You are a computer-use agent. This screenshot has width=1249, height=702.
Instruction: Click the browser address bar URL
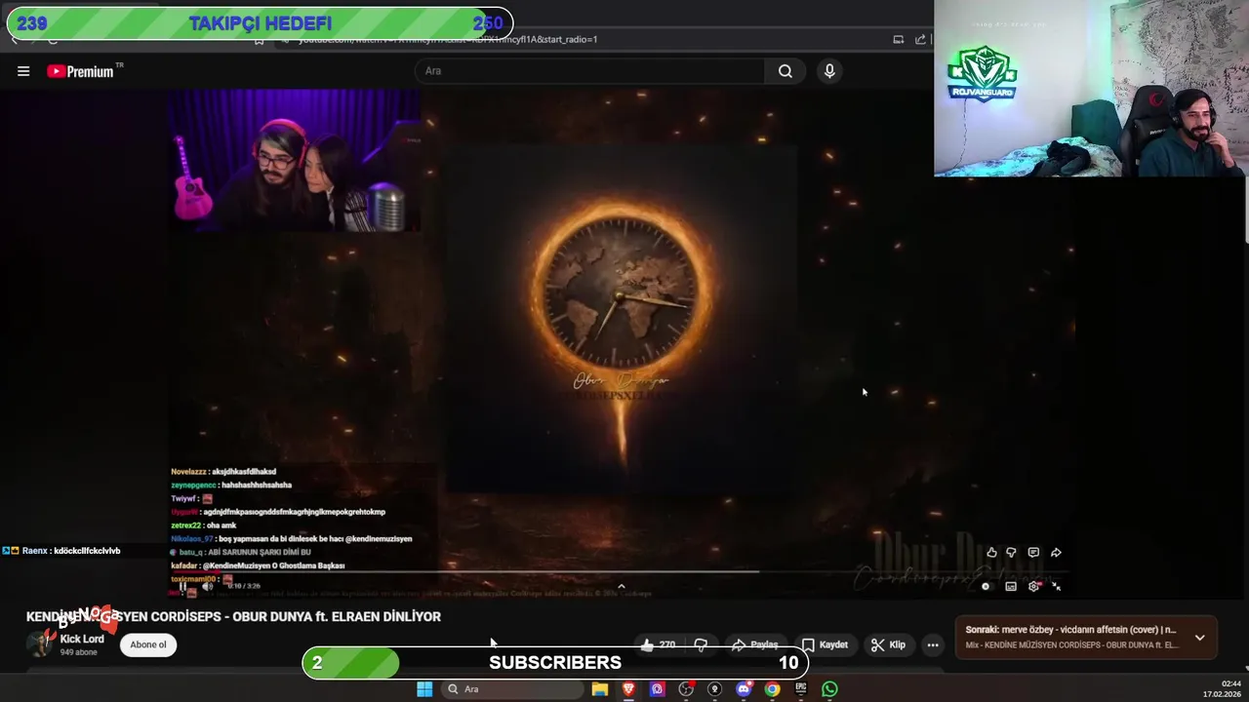448,39
